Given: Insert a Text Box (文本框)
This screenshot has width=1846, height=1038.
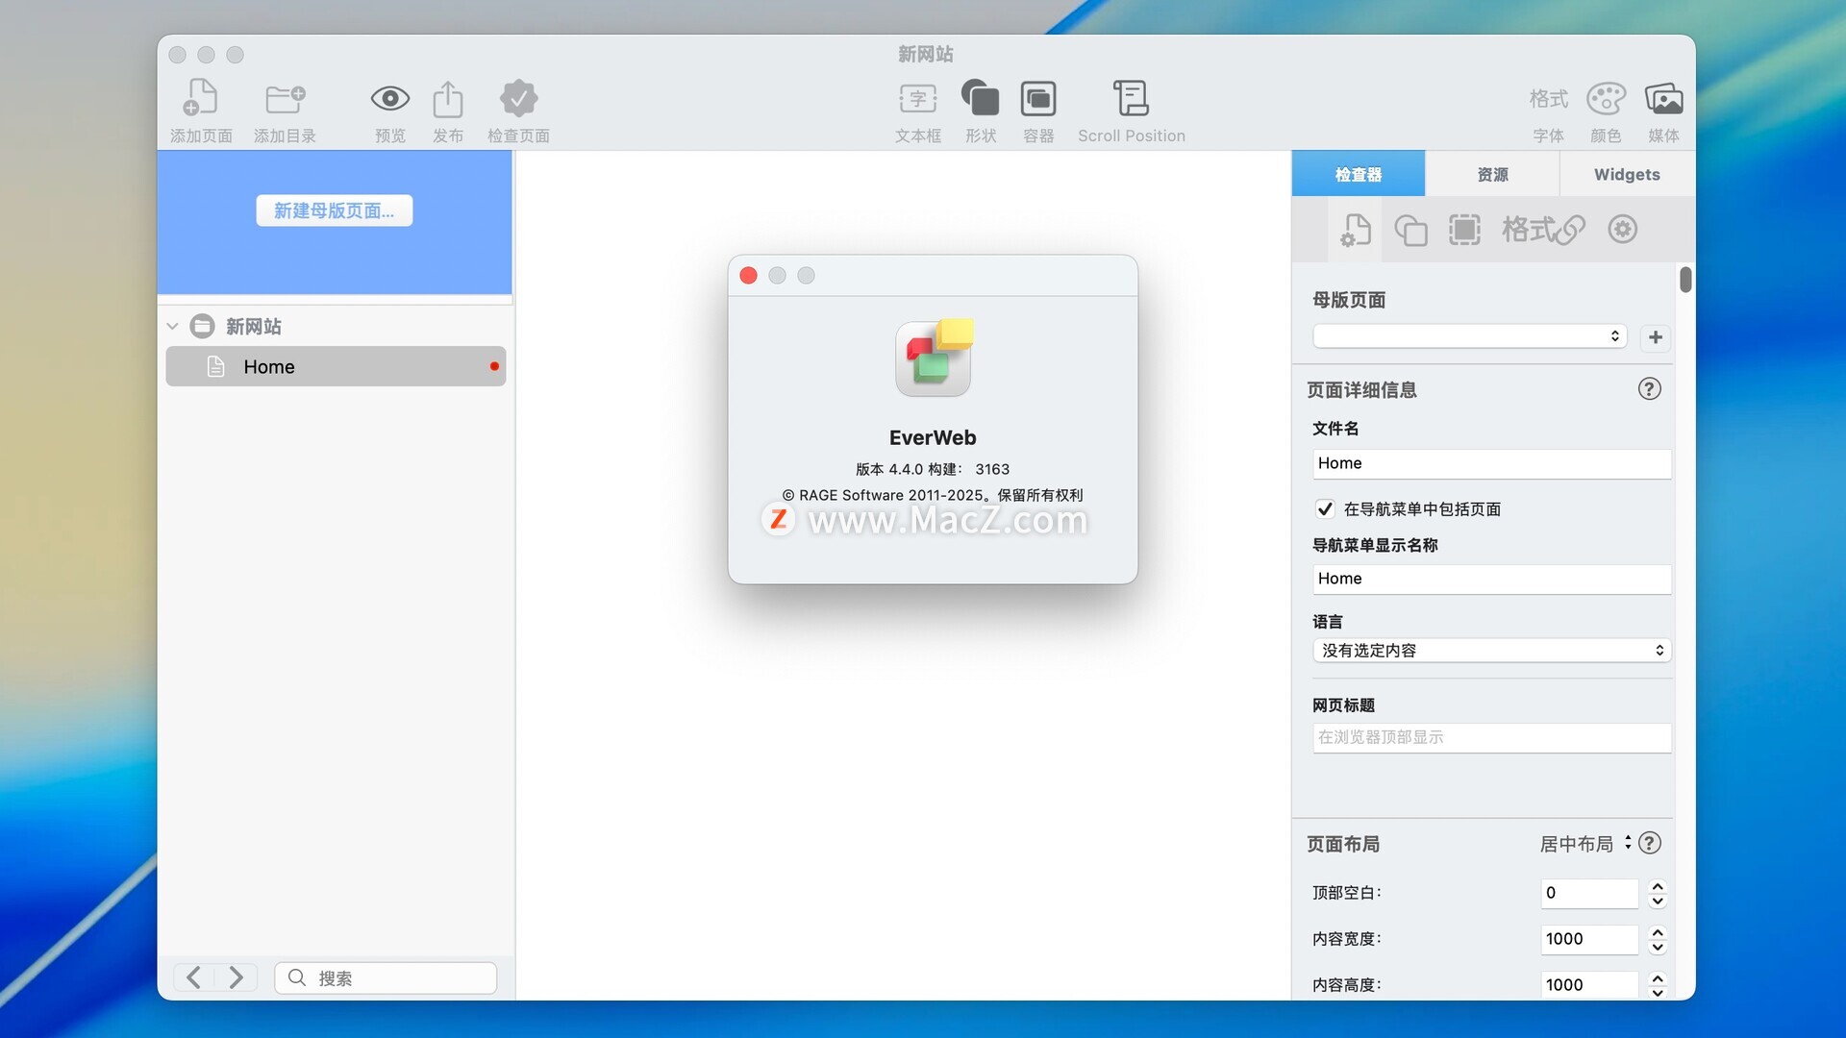Looking at the screenshot, I should (x=918, y=98).
